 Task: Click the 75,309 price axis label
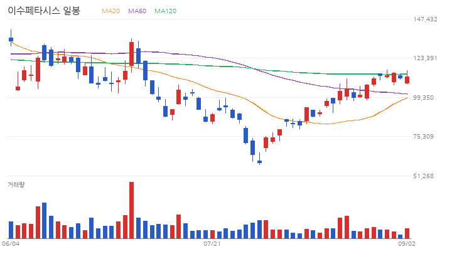[x=424, y=136]
